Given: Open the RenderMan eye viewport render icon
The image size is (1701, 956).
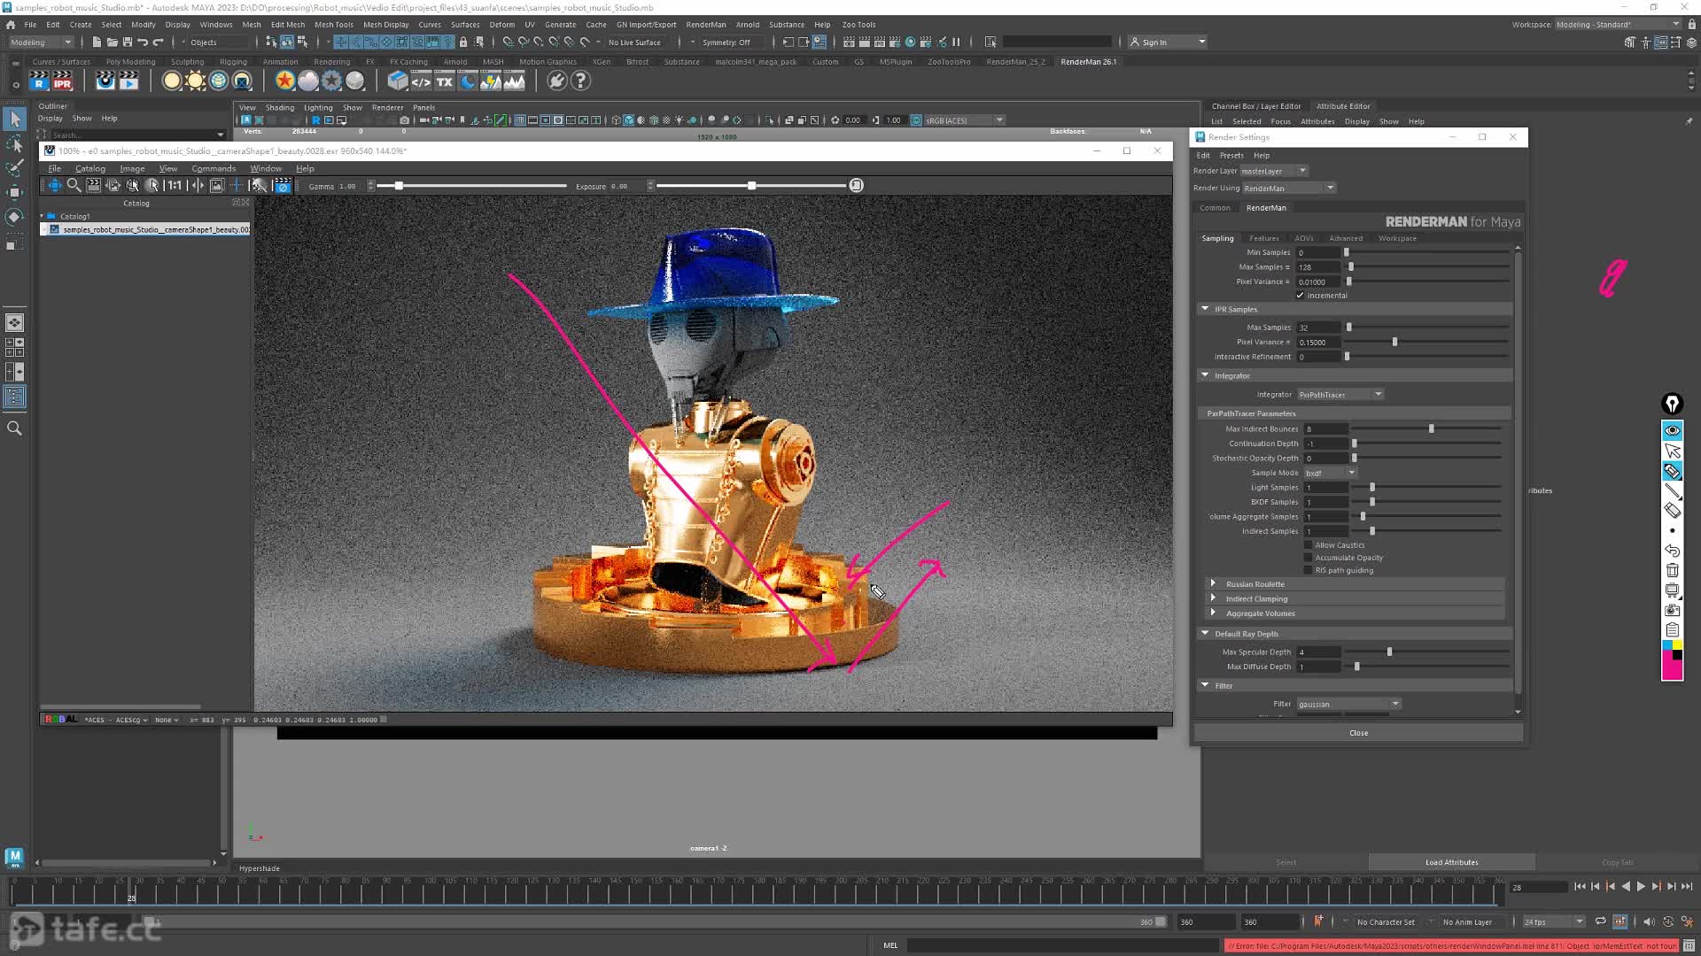Looking at the screenshot, I should (x=105, y=81).
